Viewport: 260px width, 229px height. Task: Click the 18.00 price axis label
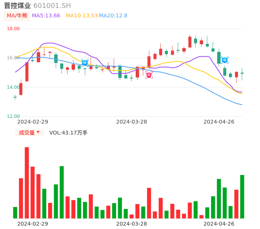pos(13,29)
